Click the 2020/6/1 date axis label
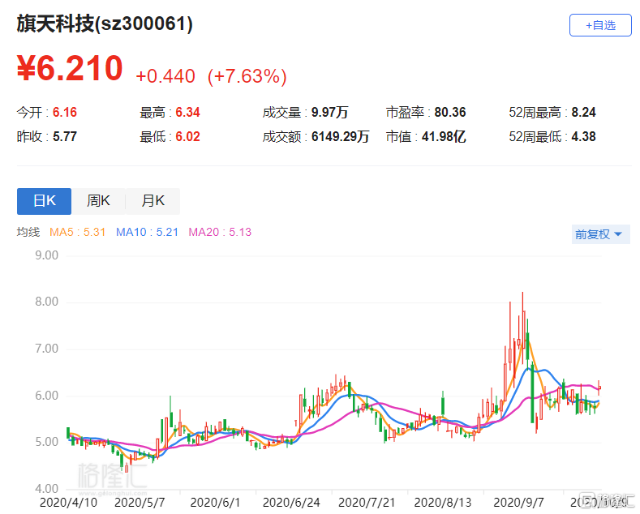Screen dimensions: 640x514 [x=216, y=503]
